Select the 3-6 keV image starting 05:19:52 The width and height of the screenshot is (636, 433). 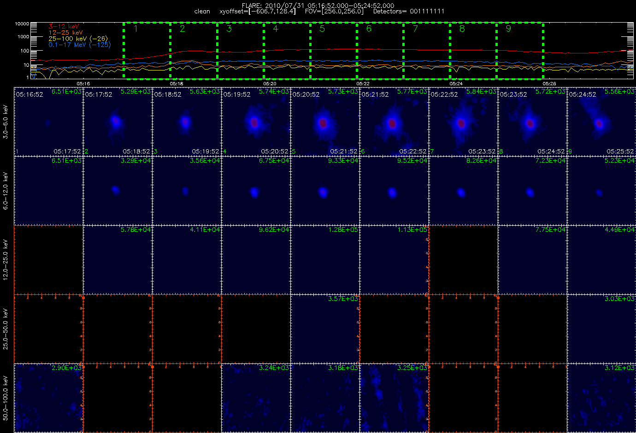click(256, 122)
